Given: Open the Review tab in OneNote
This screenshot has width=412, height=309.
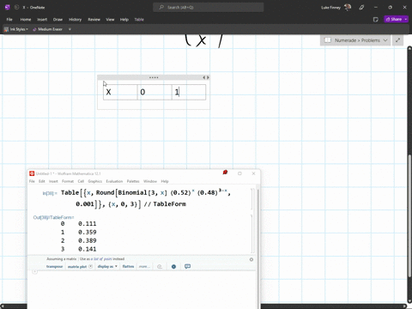Looking at the screenshot, I should tap(94, 20).
